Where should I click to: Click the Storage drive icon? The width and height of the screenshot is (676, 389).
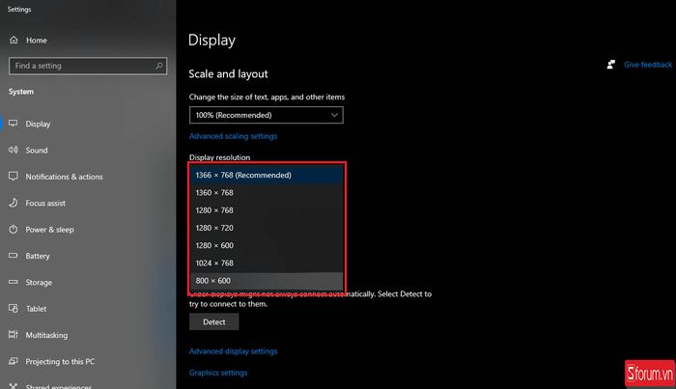[x=14, y=282]
